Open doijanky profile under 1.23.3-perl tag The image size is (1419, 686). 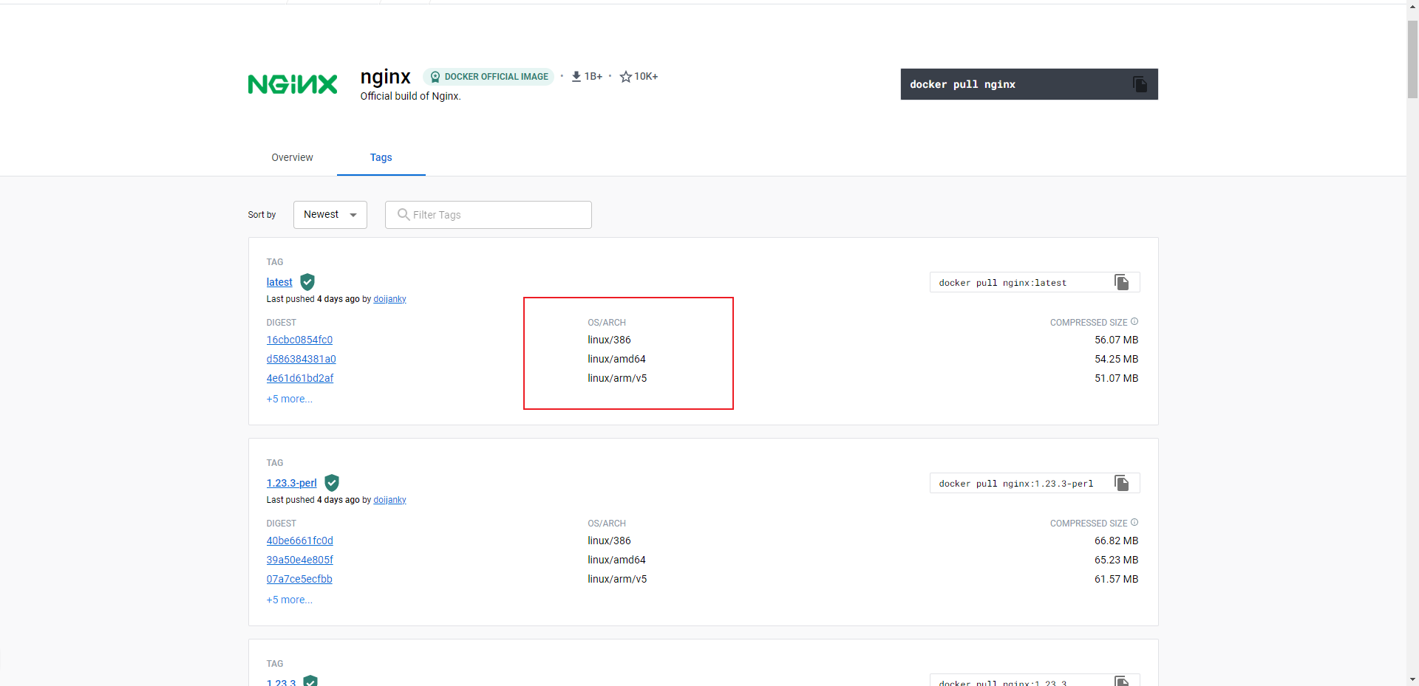pyautogui.click(x=389, y=500)
